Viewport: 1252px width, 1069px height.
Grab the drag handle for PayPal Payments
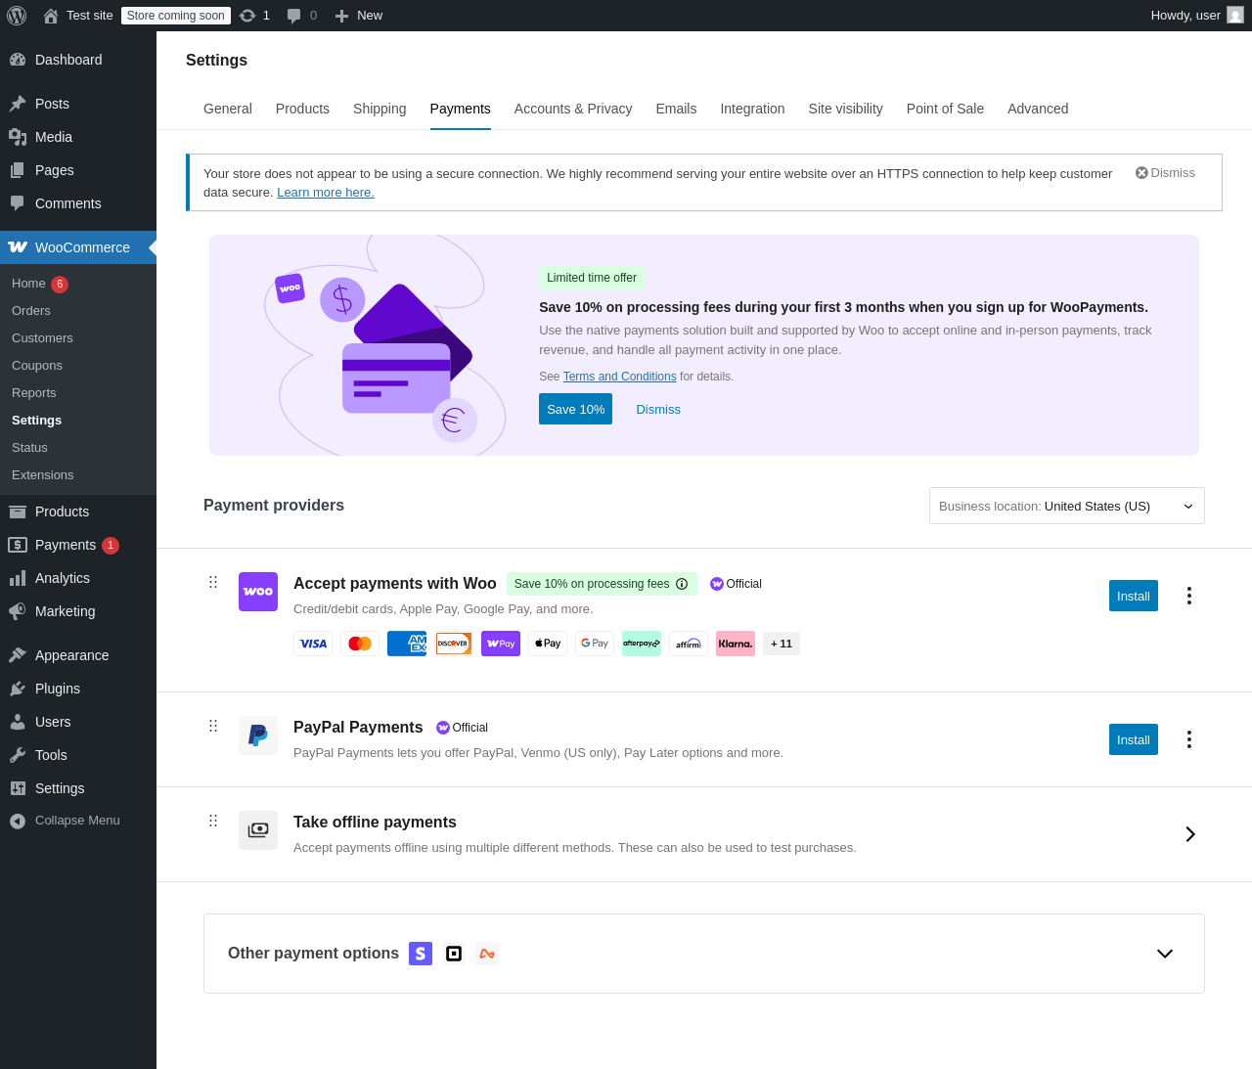click(x=213, y=726)
